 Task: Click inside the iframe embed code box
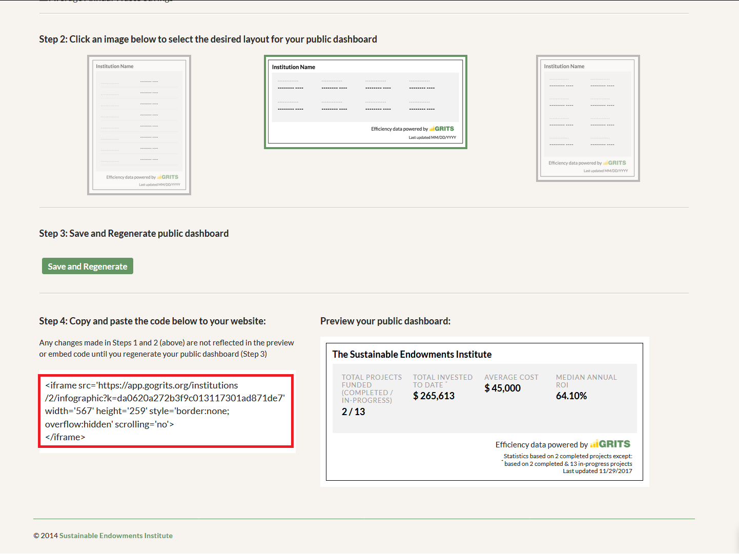tap(166, 411)
